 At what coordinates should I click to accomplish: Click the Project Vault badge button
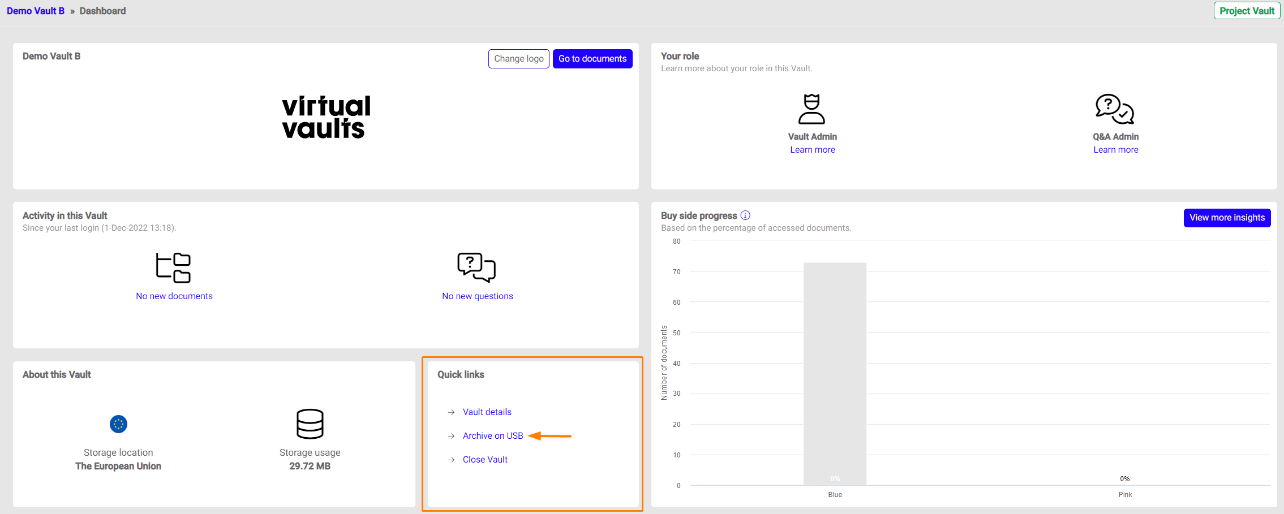1247,11
